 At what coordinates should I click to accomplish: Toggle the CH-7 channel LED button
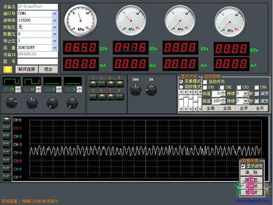coord(7,177)
